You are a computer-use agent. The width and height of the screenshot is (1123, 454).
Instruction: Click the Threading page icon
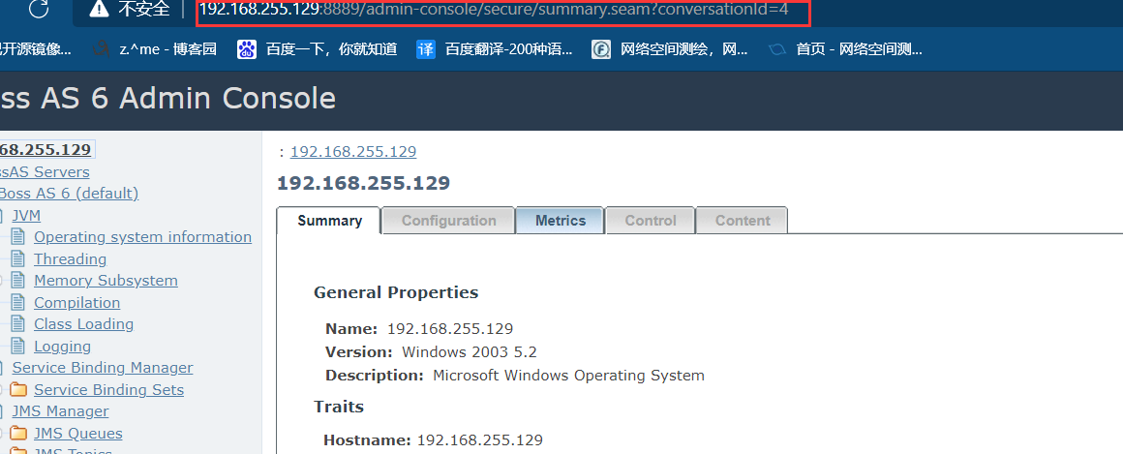17,259
